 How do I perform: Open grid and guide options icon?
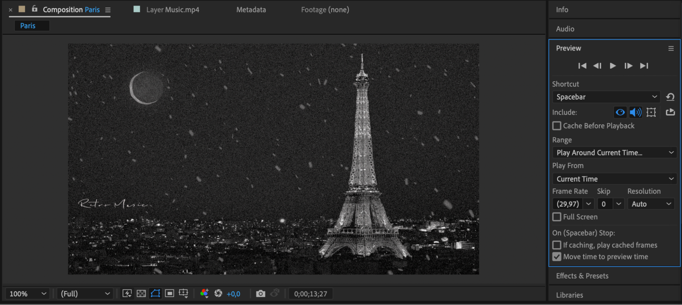coord(184,293)
